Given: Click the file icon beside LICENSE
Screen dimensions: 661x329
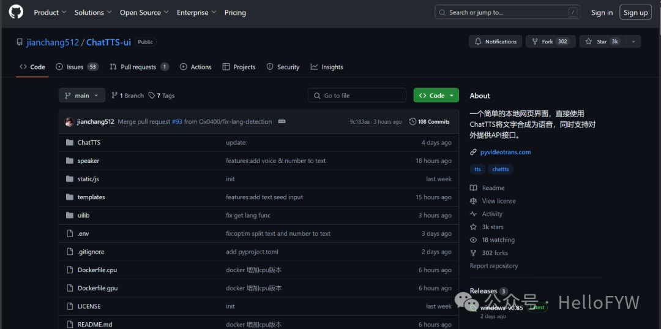Looking at the screenshot, I should click(x=70, y=306).
